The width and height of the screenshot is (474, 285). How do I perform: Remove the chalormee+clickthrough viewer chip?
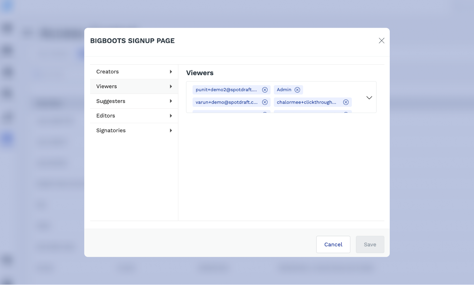coord(346,102)
